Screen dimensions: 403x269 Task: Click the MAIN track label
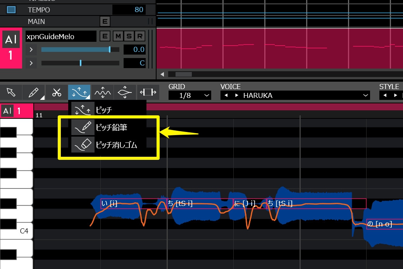(36, 22)
